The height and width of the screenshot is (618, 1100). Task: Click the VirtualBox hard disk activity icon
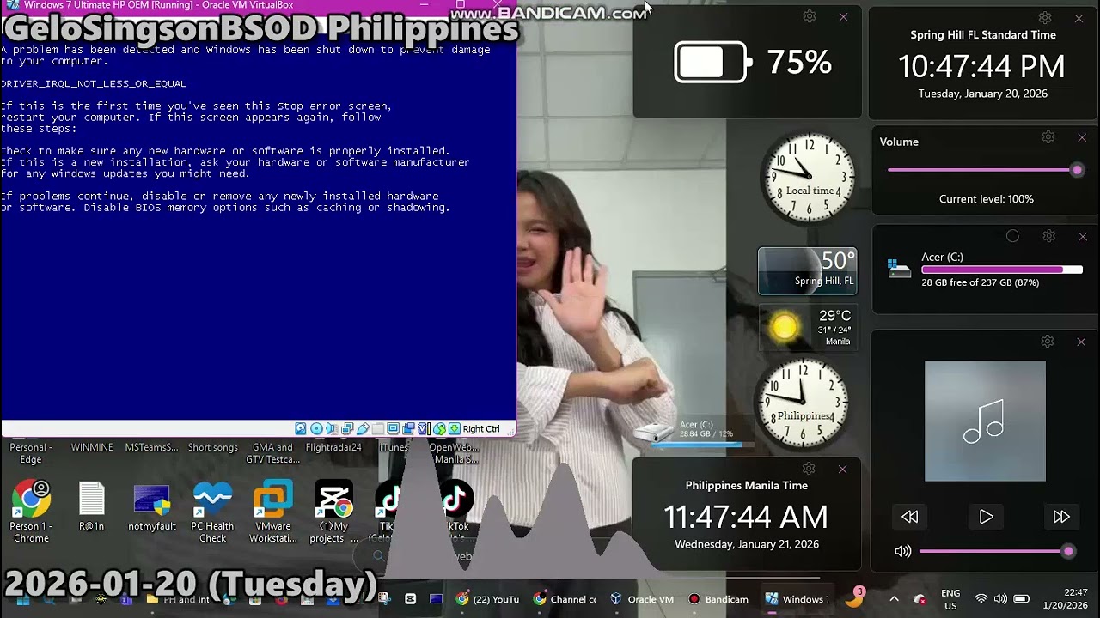[300, 428]
